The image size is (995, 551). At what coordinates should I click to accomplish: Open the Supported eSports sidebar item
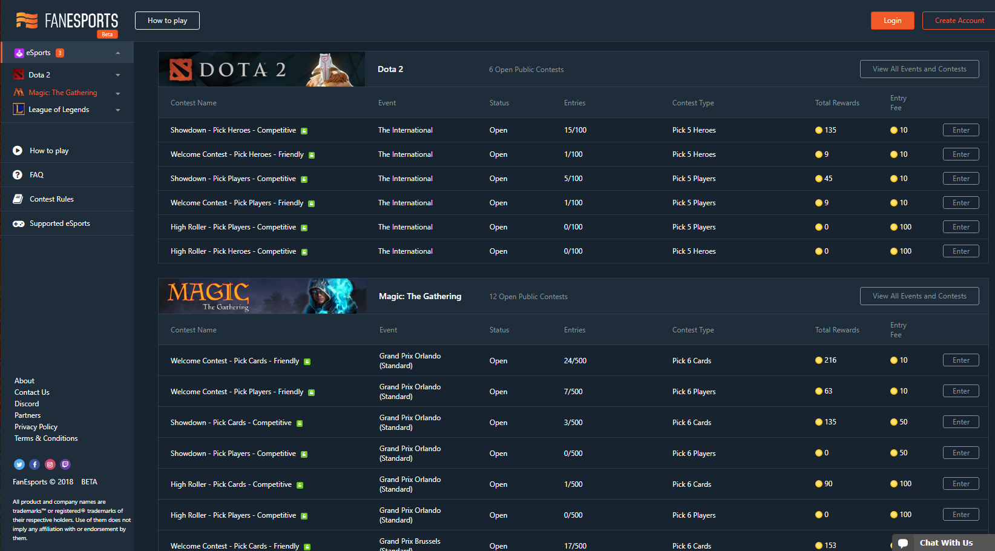(x=67, y=223)
